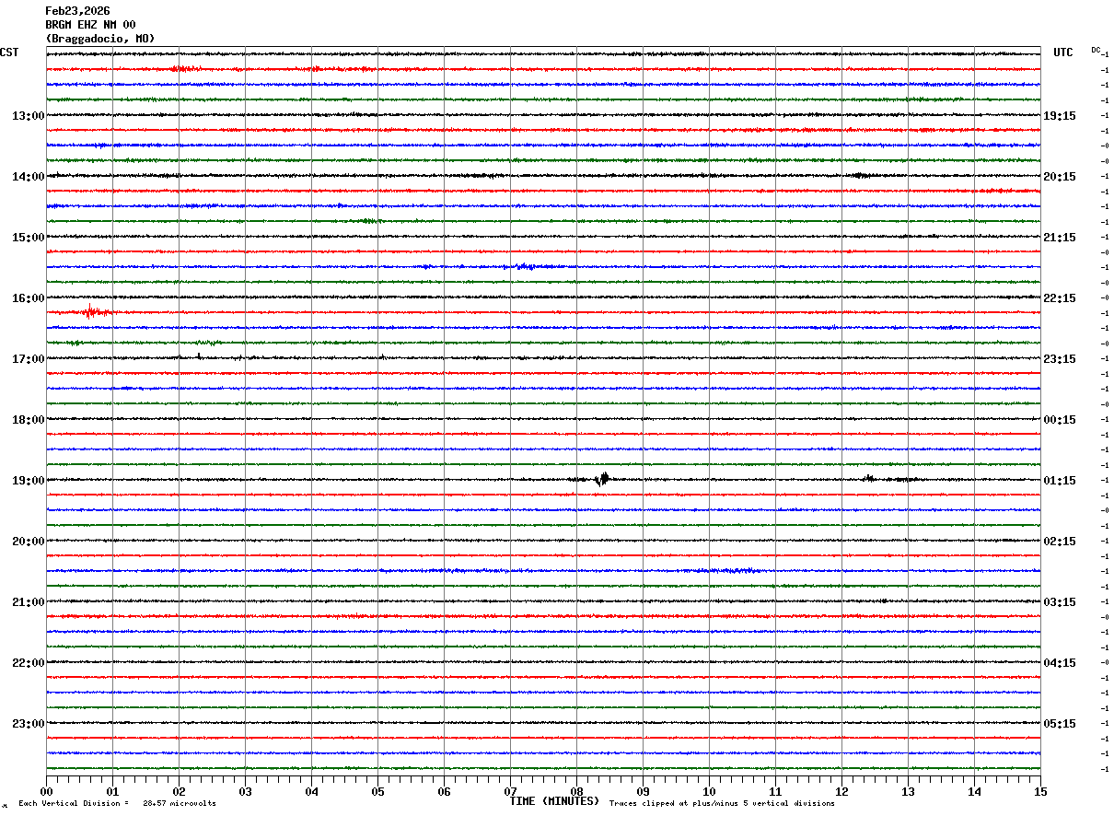The image size is (1114, 816).
Task: Click the 00:15 UTC time label
Action: pos(1060,420)
